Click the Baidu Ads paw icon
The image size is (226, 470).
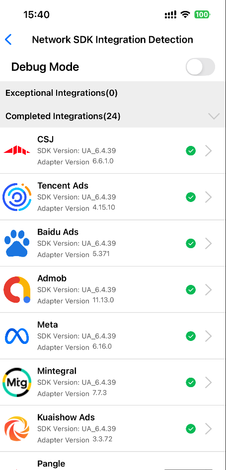(17, 243)
